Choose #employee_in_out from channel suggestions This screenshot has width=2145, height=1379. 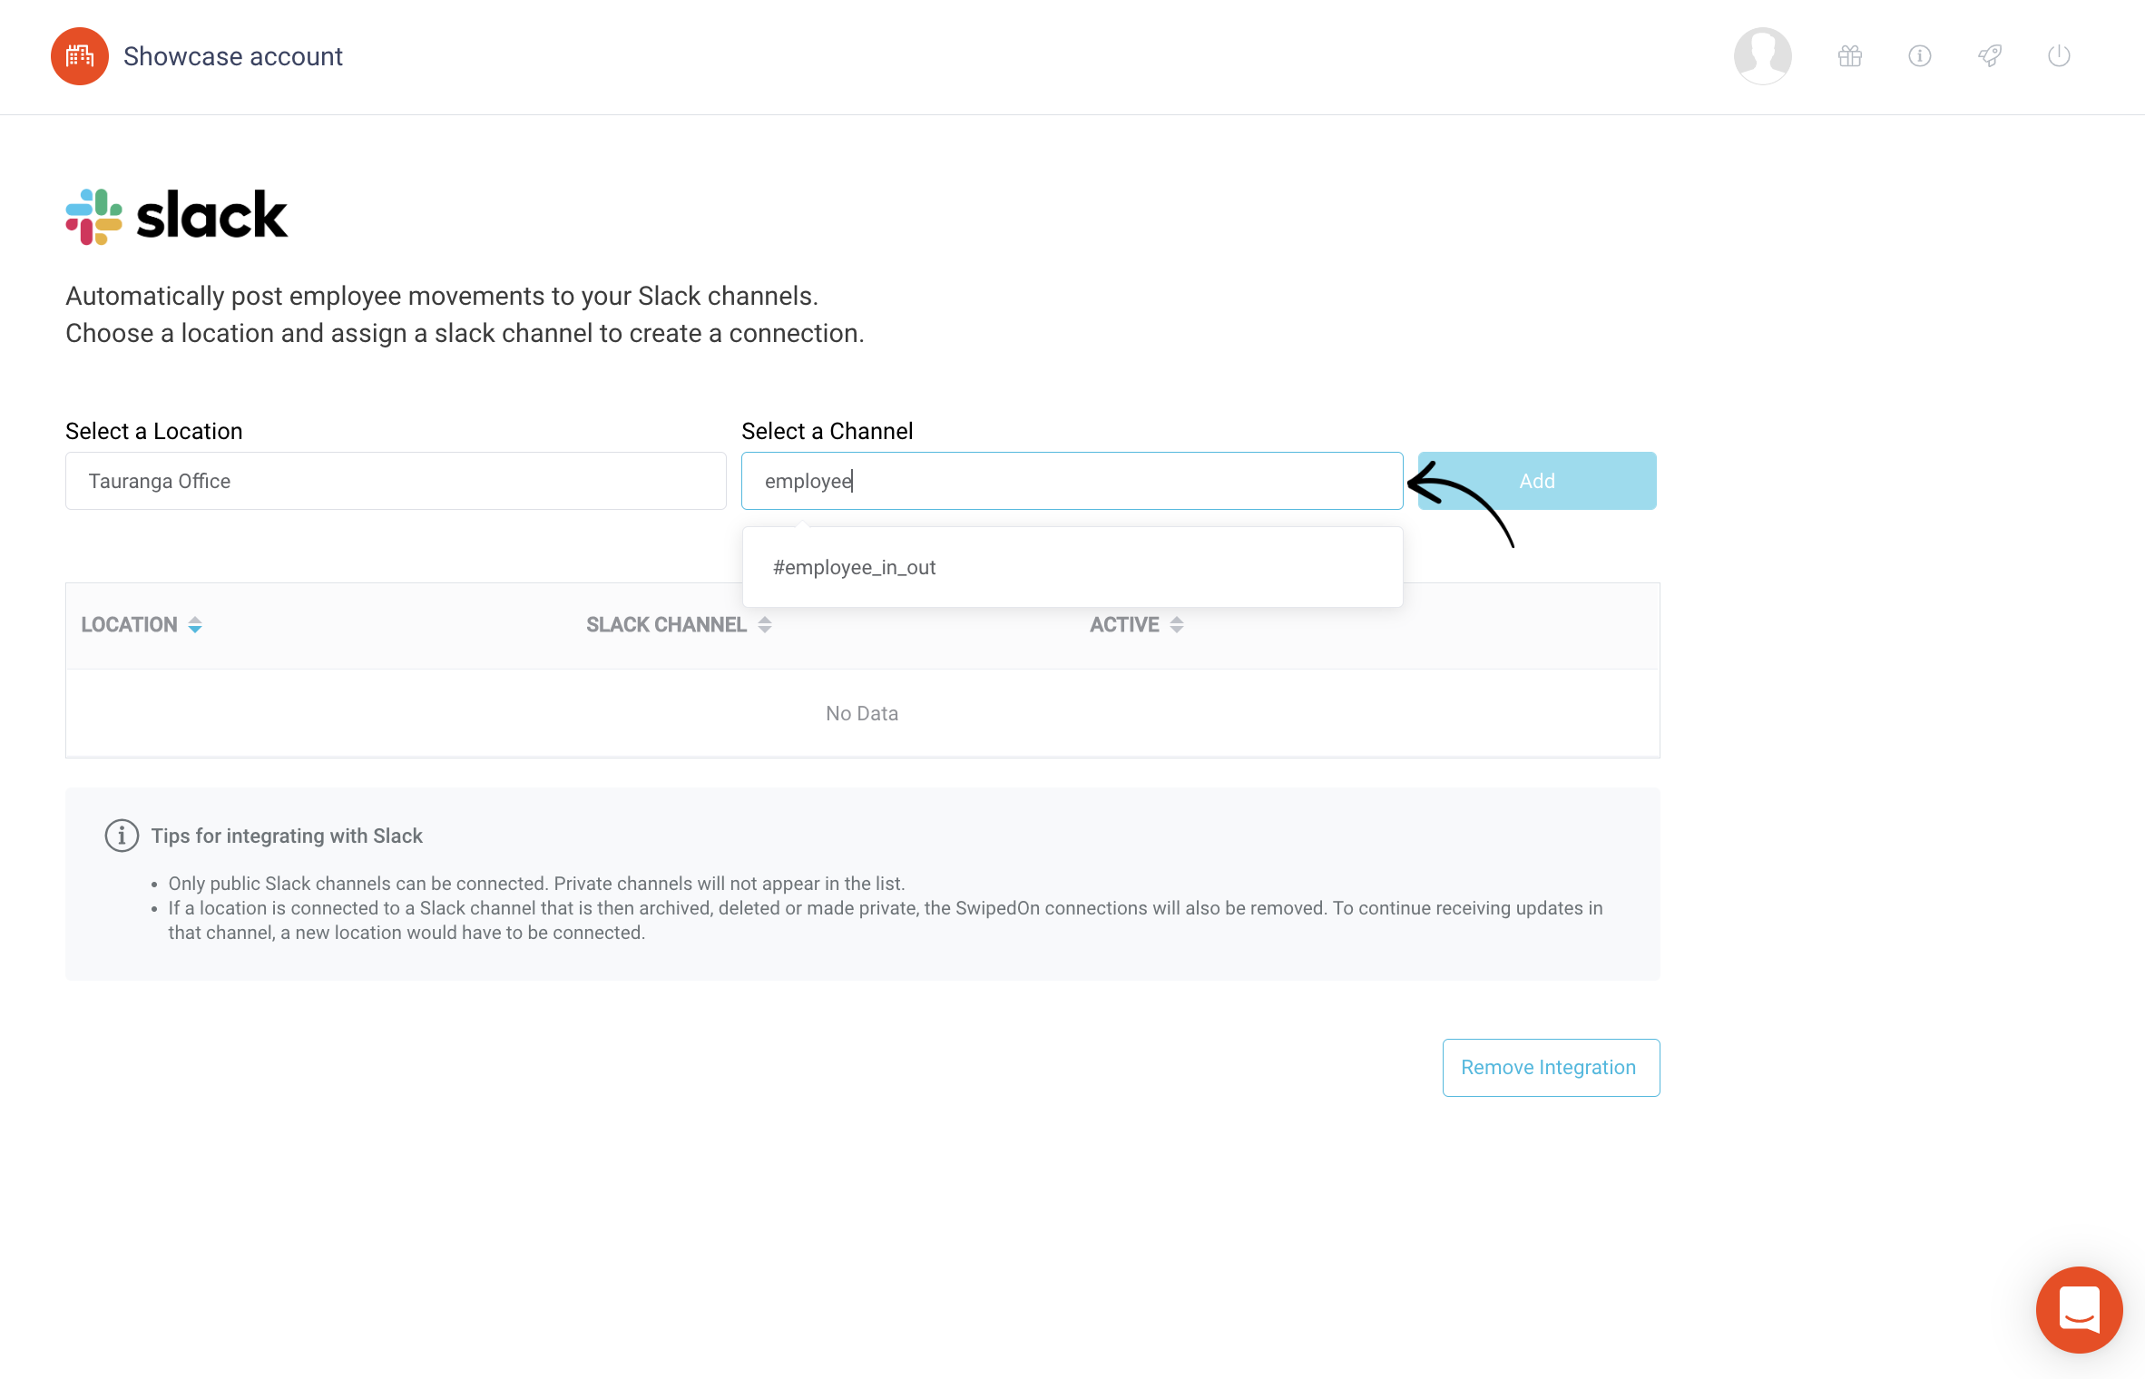coord(1072,568)
